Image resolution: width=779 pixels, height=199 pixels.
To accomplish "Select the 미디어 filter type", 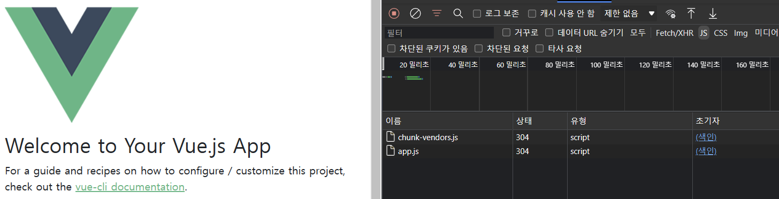I will (x=766, y=33).
